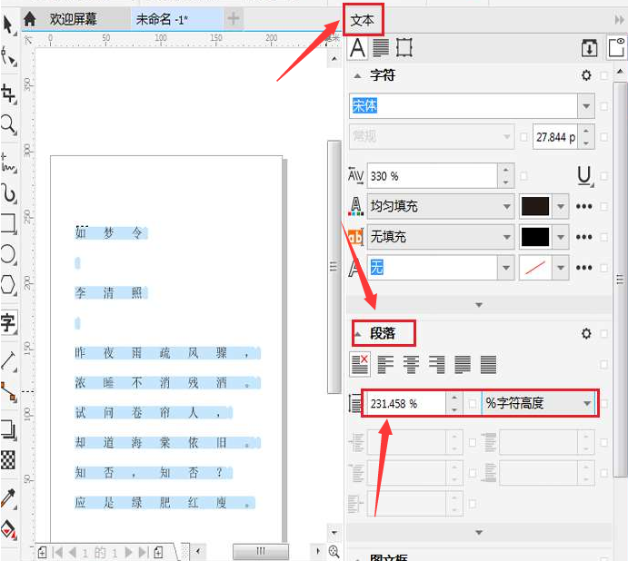Select the Shape edit tool
Screen dimensions: 628x561
coord(8,56)
